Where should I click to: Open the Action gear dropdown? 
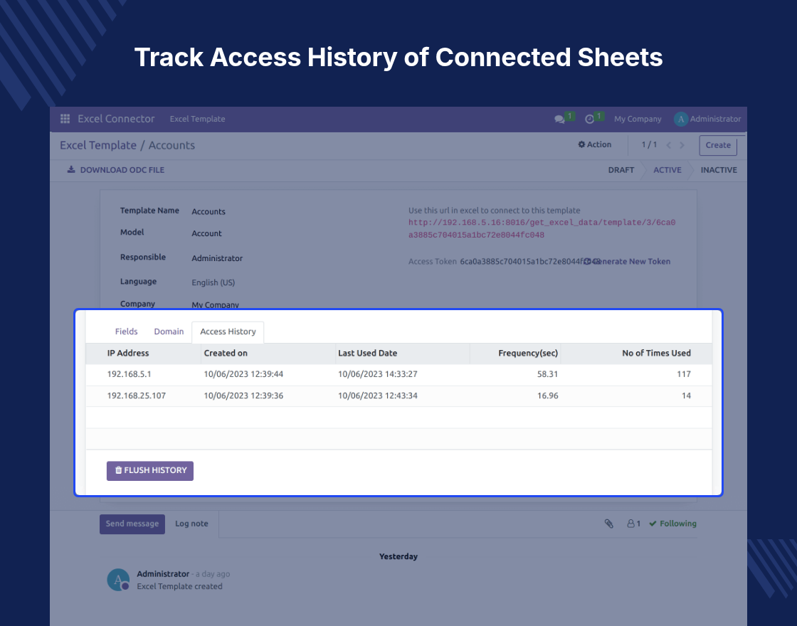(595, 145)
